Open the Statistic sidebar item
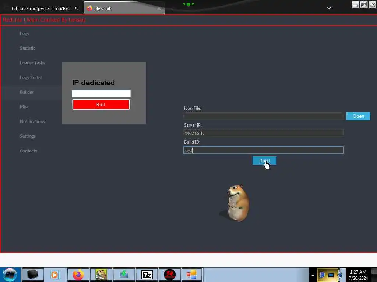Screen dimensions: 377x282 (x=27, y=48)
